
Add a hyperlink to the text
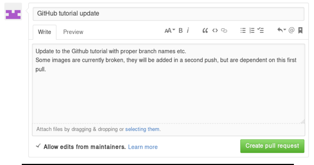click(x=224, y=30)
